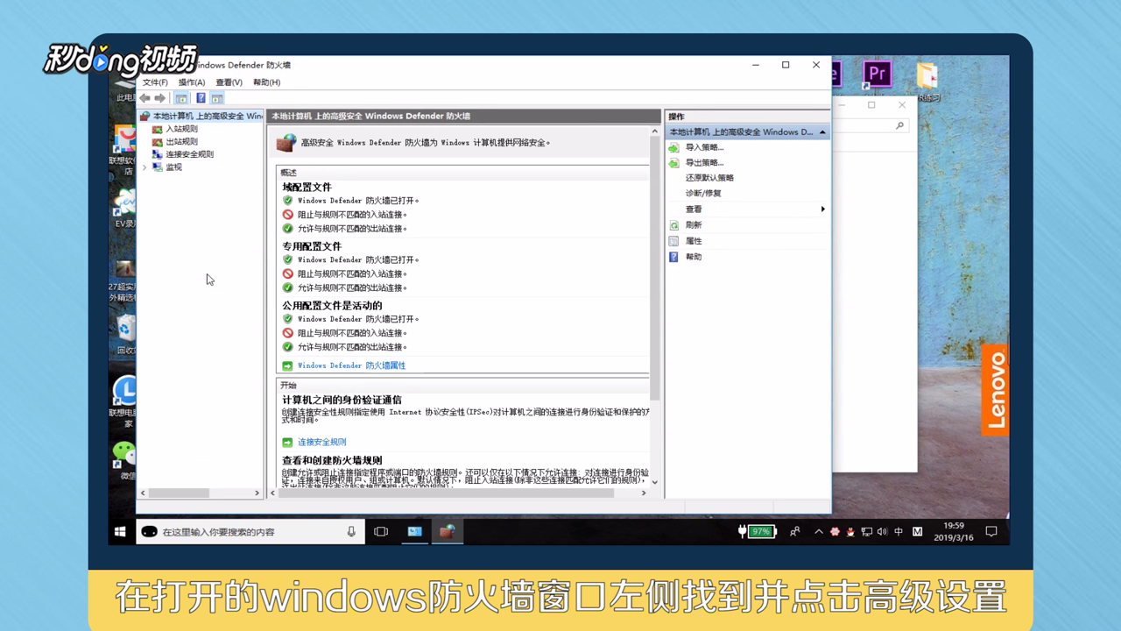Expand the 查看 submenu arrow in actions pane
Viewport: 1121px width, 631px height.
coord(822,209)
